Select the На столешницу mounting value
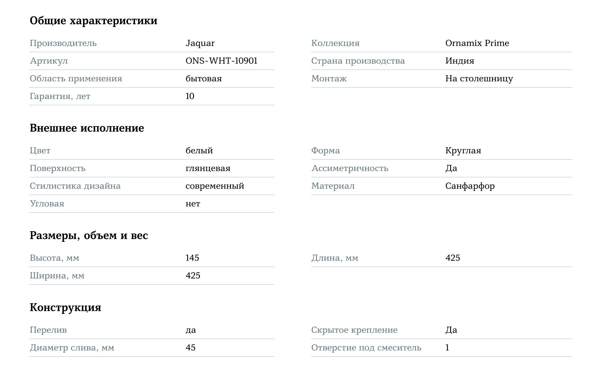Image resolution: width=596 pixels, height=384 pixels. click(x=479, y=79)
